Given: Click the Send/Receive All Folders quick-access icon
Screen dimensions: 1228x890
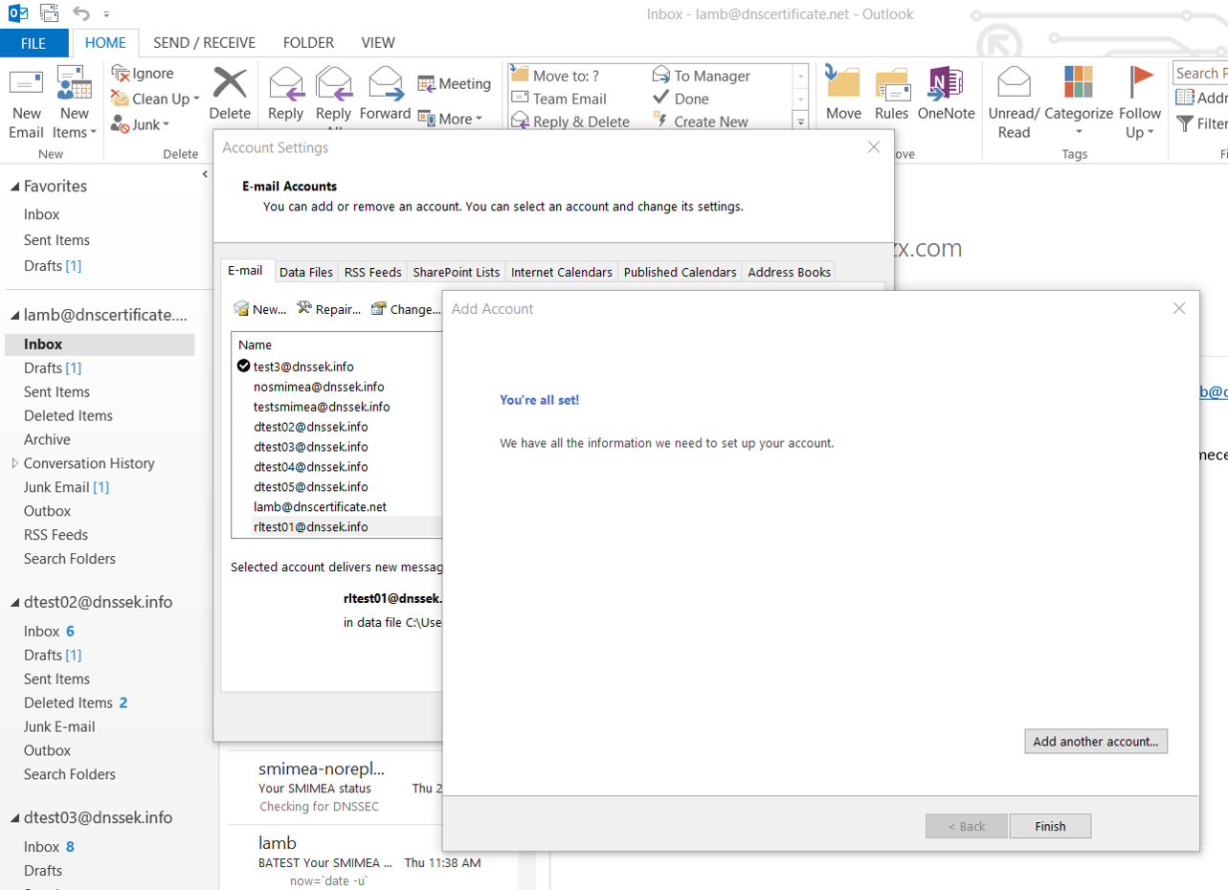Looking at the screenshot, I should click(48, 13).
